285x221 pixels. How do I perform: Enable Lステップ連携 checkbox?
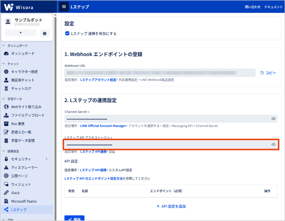(x=67, y=33)
